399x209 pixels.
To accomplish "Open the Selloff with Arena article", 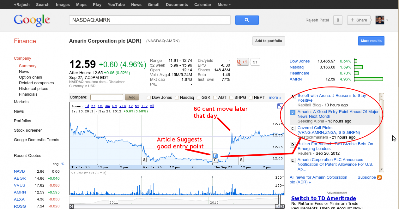I will (332, 98).
